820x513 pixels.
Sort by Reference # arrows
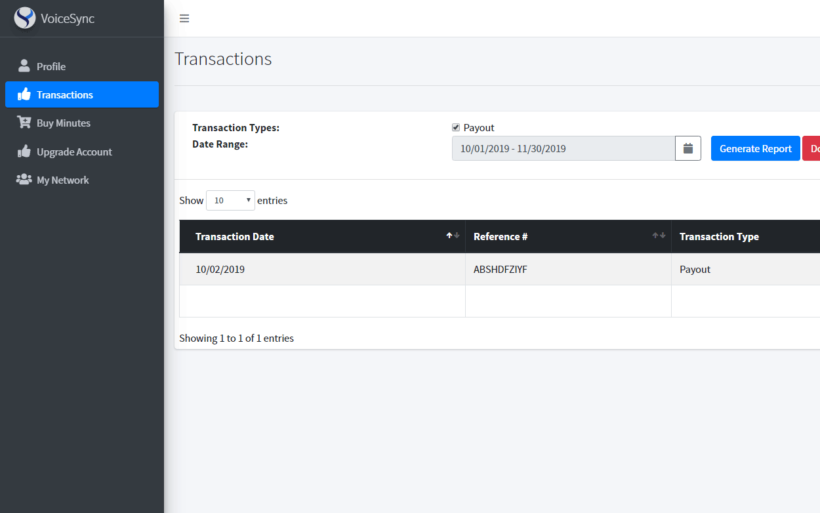tap(659, 236)
